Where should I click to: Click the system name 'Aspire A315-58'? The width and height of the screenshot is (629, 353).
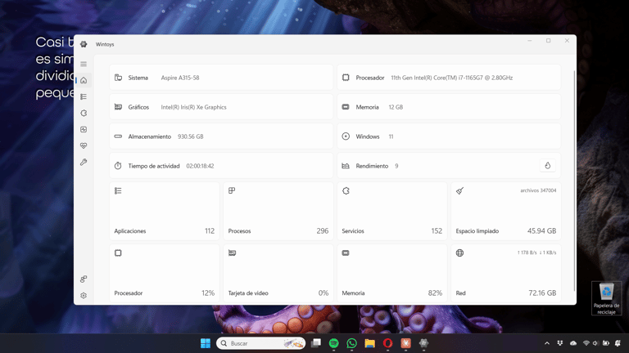point(180,78)
